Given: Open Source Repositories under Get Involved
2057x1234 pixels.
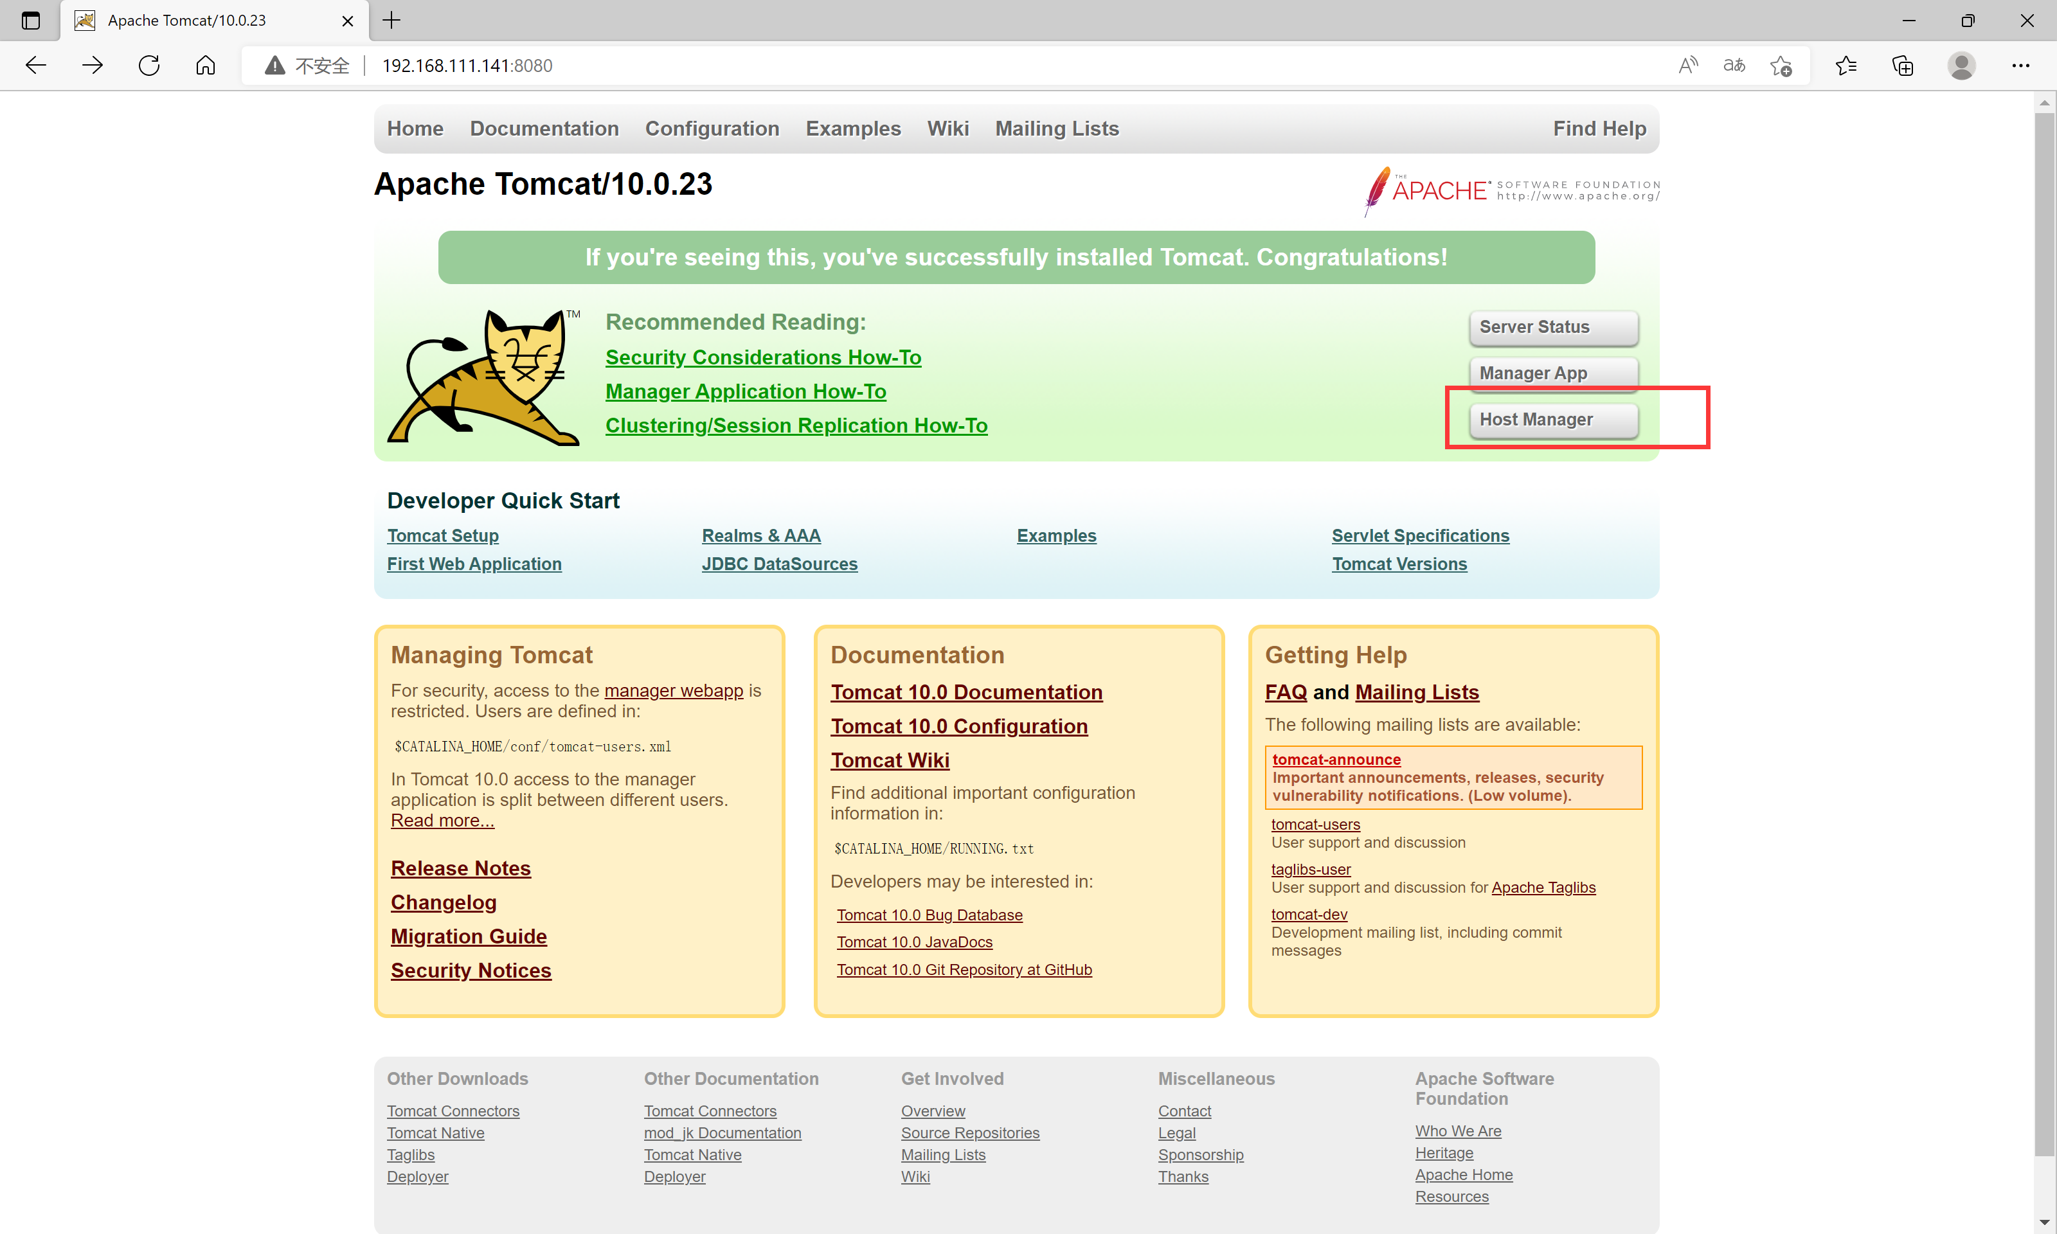Looking at the screenshot, I should (x=970, y=1133).
